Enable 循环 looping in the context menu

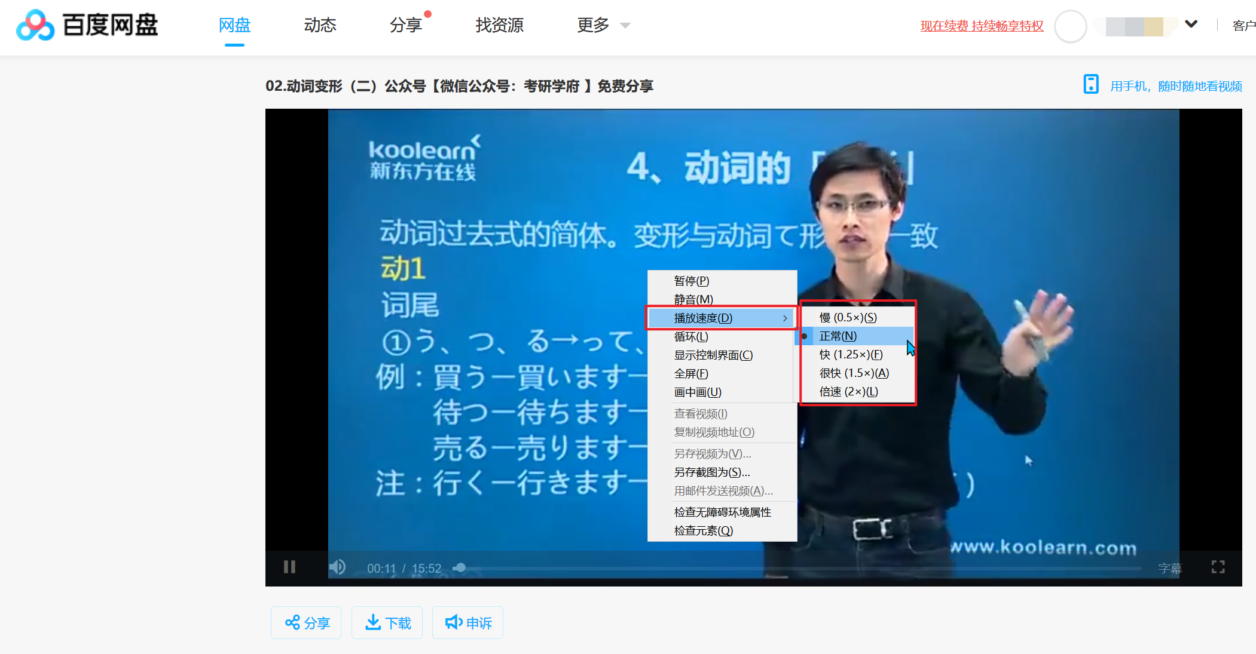pyautogui.click(x=692, y=336)
